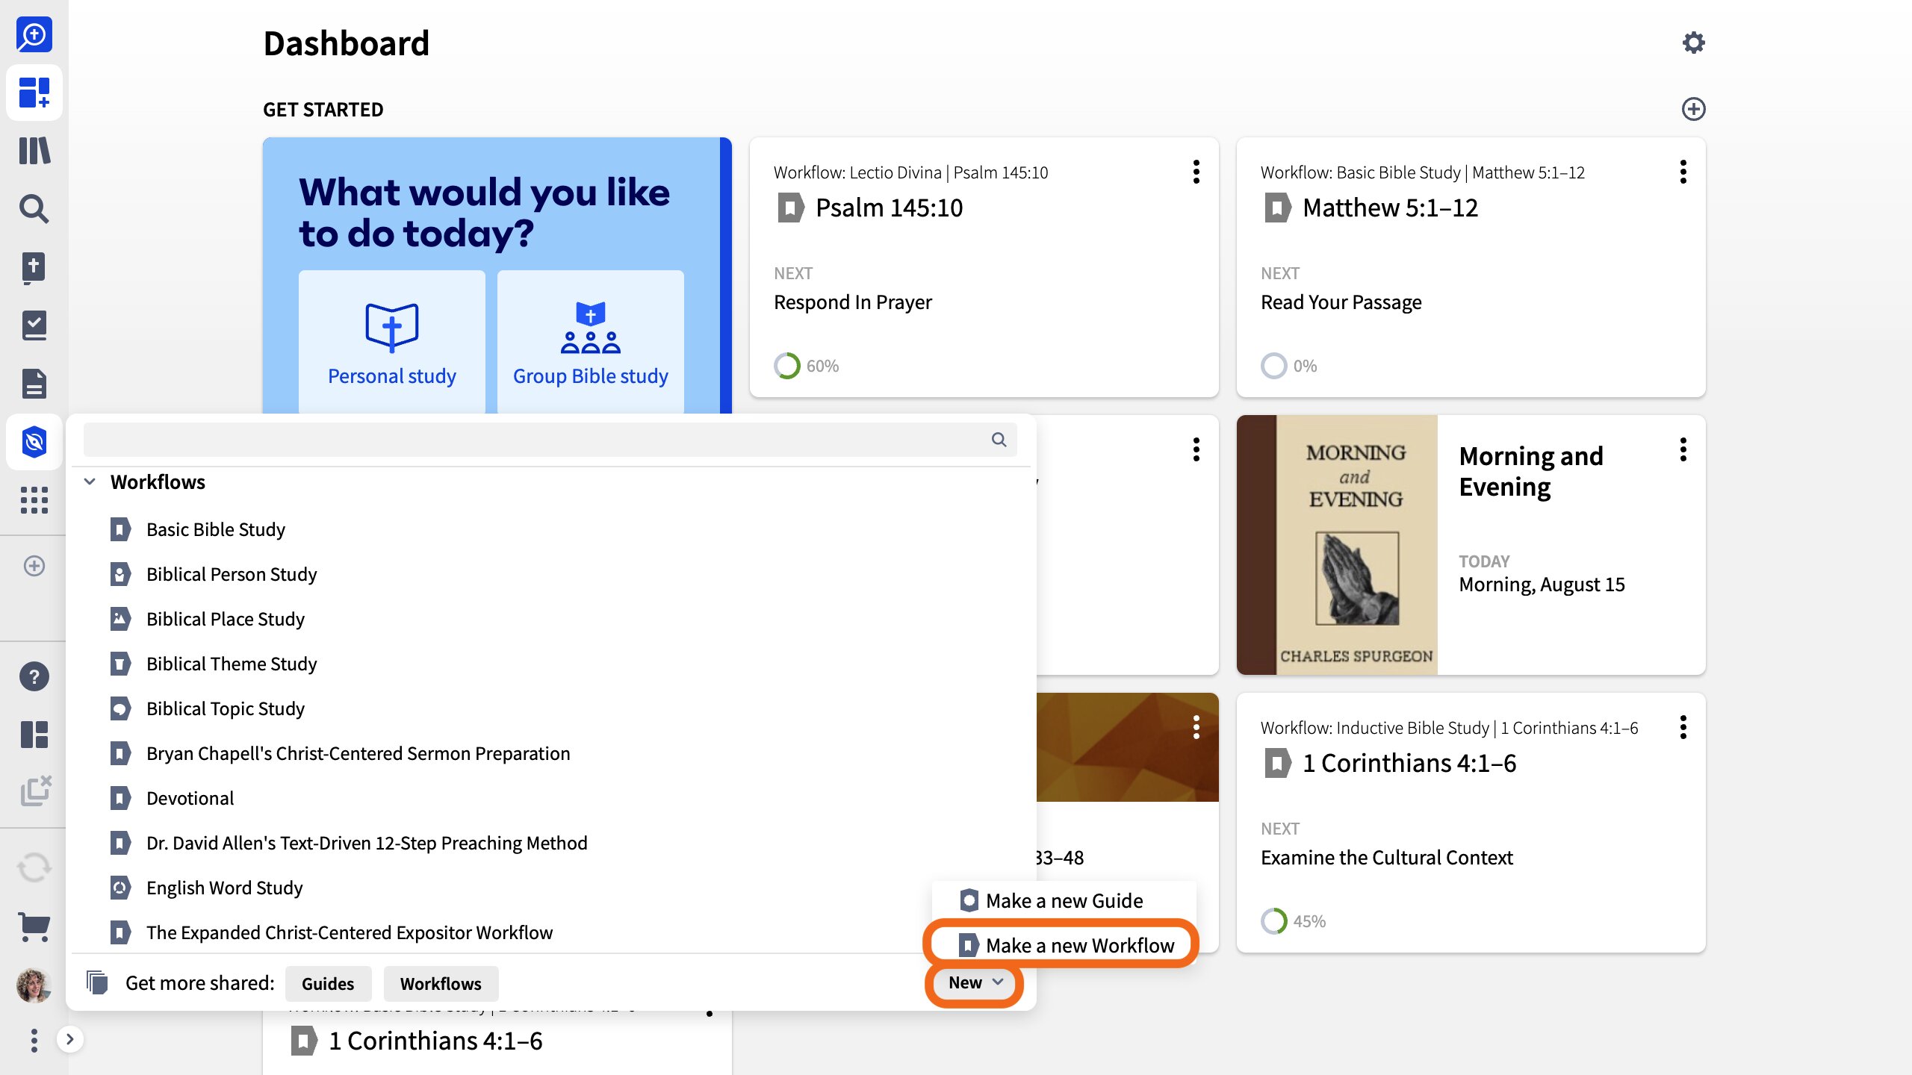Open the Bible icon in sidebar
The height and width of the screenshot is (1075, 1912).
(34, 267)
